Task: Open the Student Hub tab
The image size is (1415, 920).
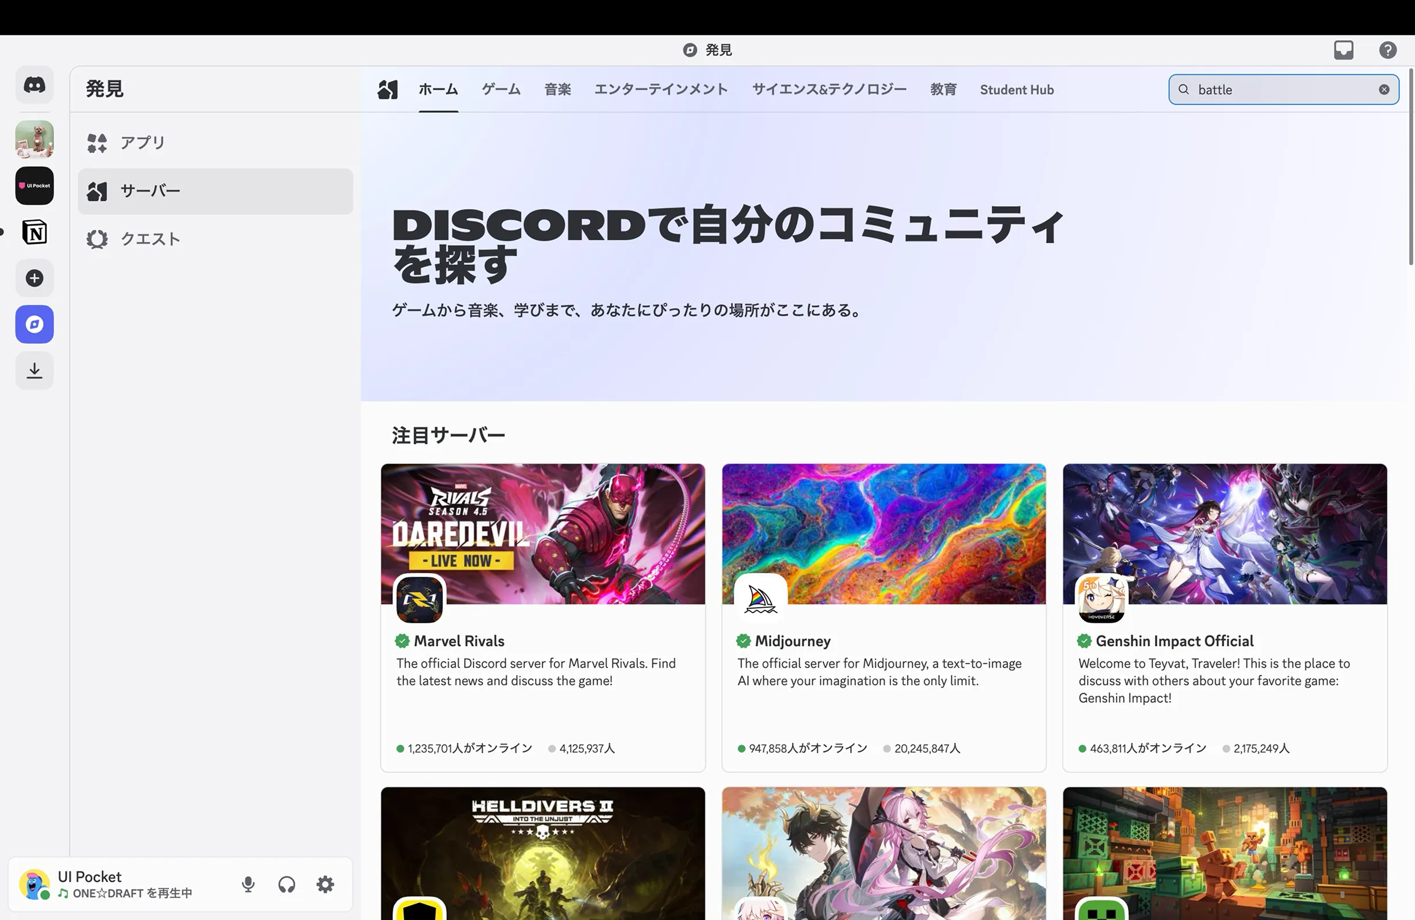Action: (1016, 89)
